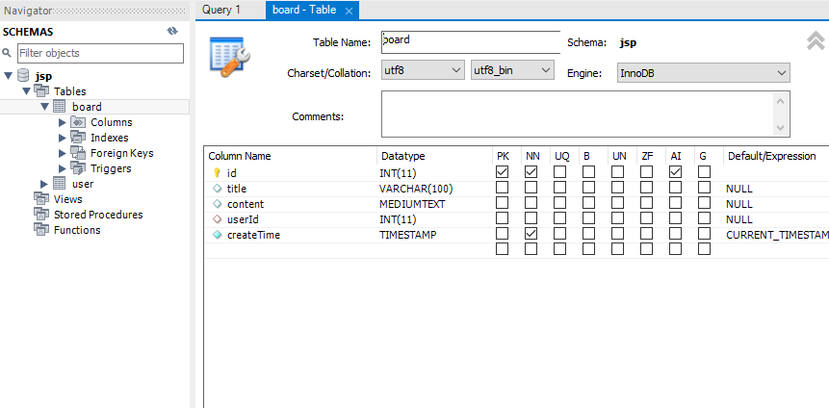Click the red diamond icon beside userId
This screenshot has width=829, height=408.
pyautogui.click(x=217, y=218)
